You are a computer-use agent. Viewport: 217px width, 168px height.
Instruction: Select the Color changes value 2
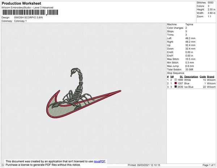[186, 28]
